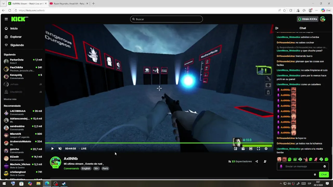The width and height of the screenshot is (333, 187).
Task: Click the English tag
Action: [86, 169]
